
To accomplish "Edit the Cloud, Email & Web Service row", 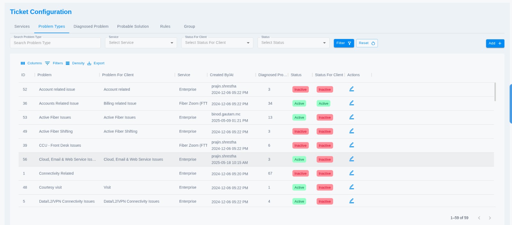I will (x=351, y=159).
